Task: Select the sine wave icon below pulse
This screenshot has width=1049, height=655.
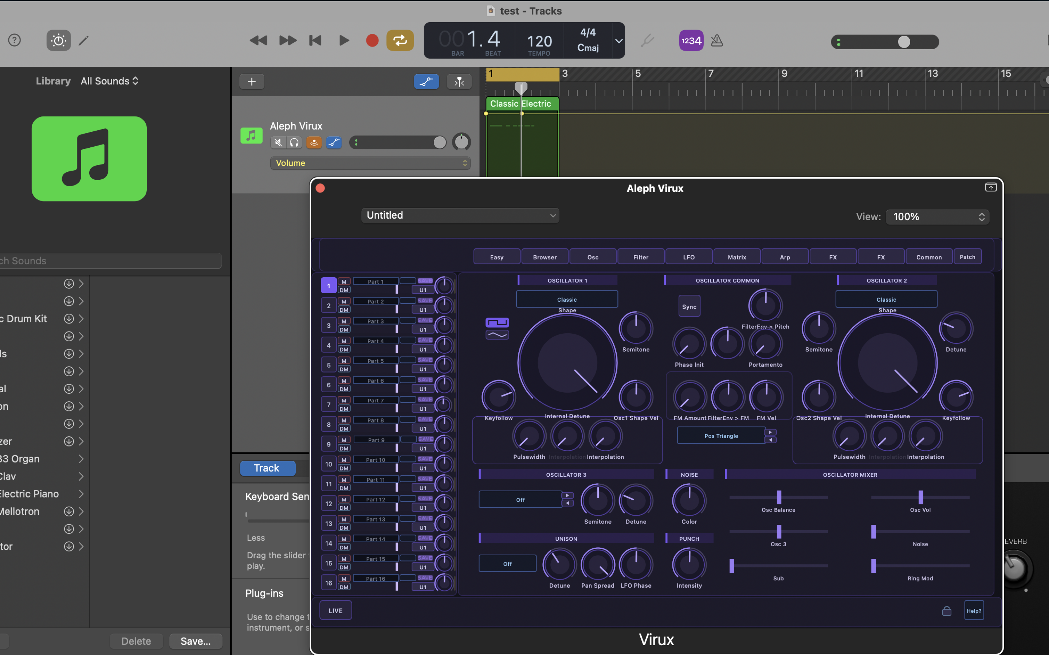Action: [497, 334]
